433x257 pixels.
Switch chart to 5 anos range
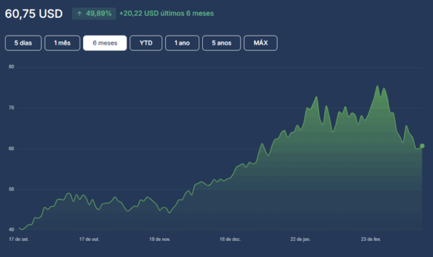point(222,43)
